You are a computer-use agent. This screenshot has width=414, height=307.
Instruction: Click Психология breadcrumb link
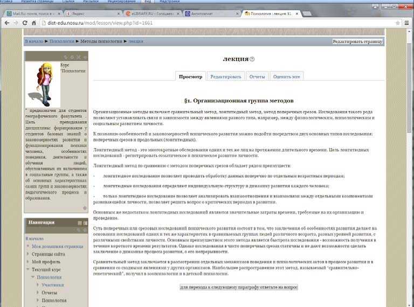(x=62, y=41)
